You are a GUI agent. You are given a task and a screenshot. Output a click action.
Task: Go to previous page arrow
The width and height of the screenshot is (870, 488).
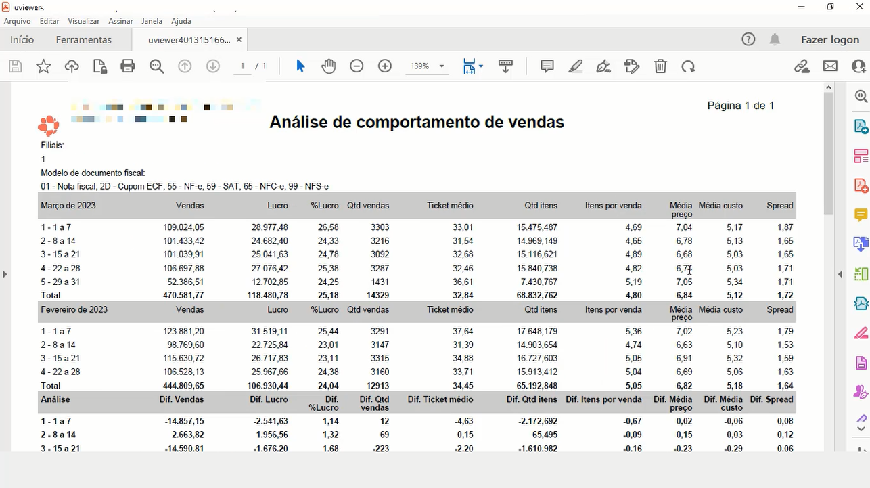pos(185,66)
